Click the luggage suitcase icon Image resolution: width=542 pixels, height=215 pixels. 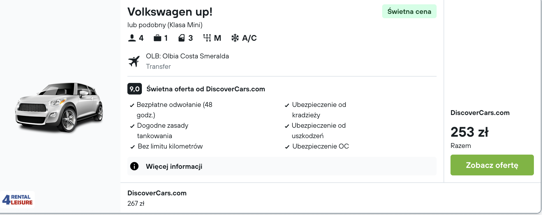158,38
